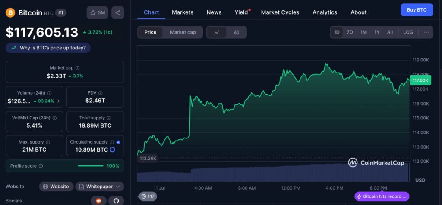
Task: Click the Buy BTC button
Action: (417, 10)
